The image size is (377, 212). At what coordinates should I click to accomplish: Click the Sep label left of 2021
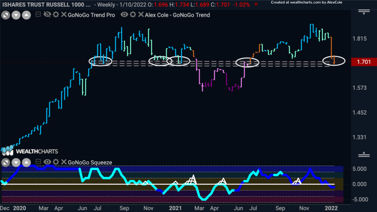click(124, 208)
